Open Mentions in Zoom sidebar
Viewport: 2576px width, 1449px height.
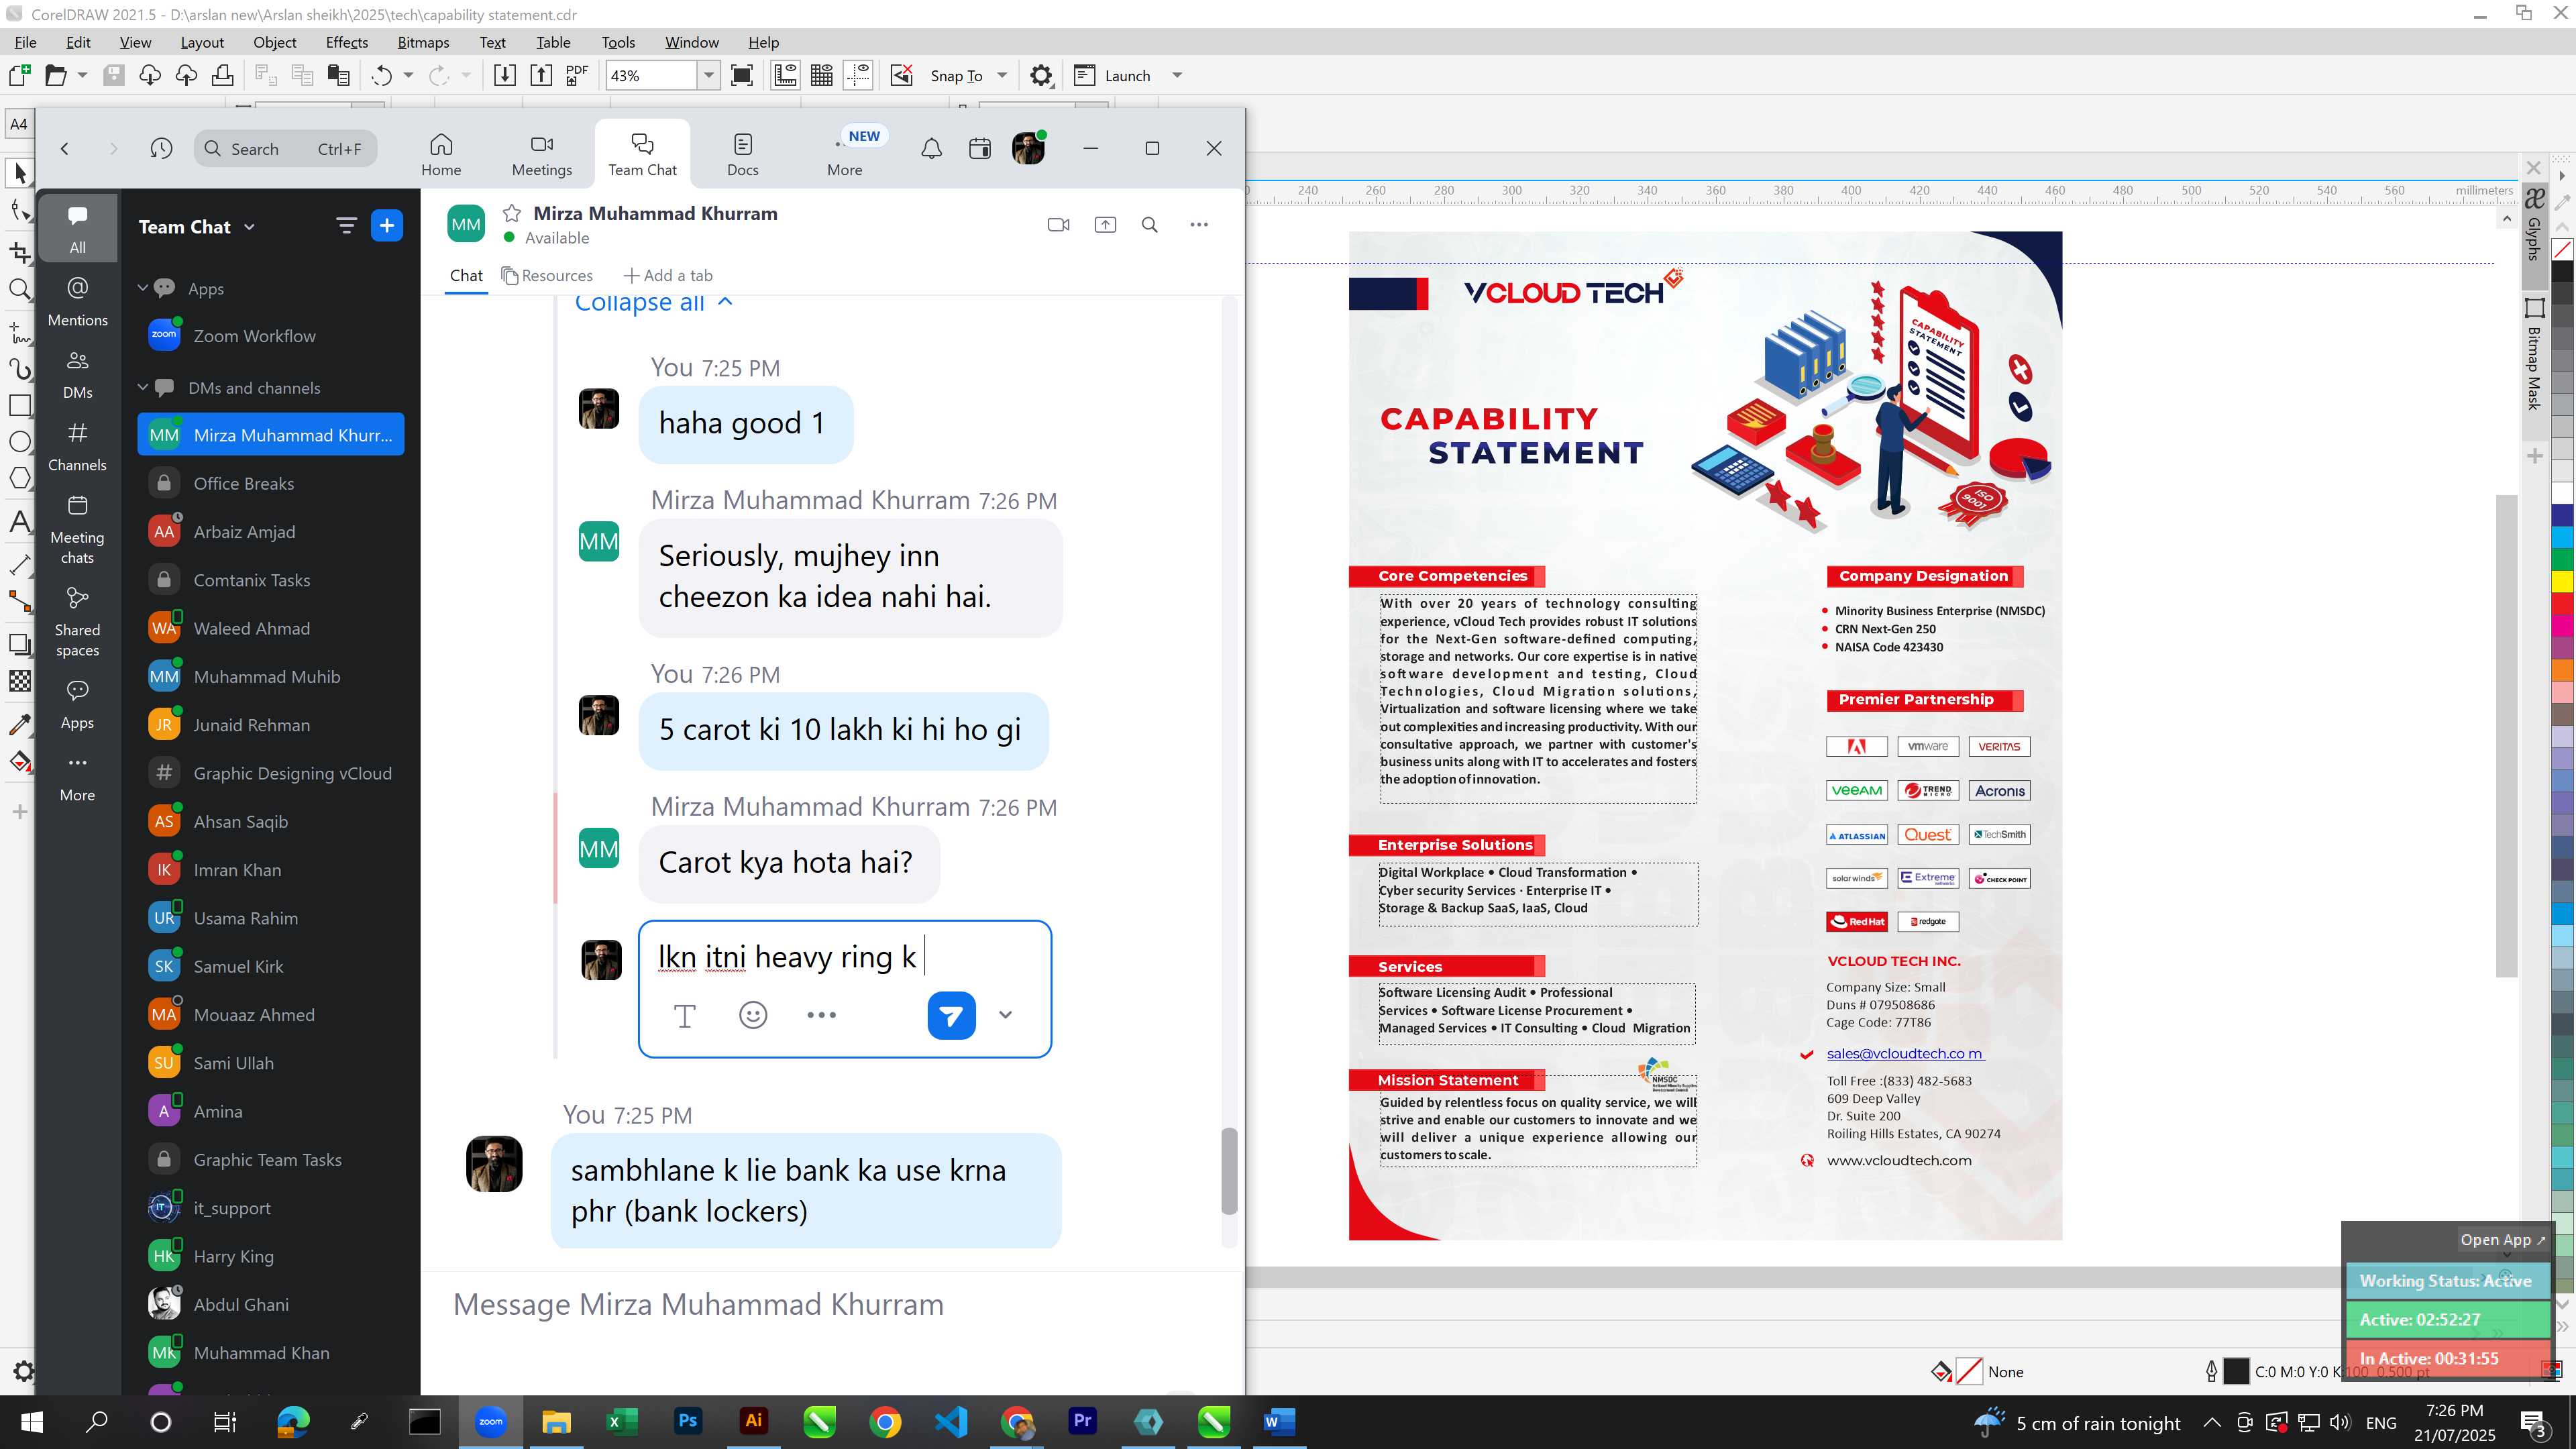click(x=78, y=301)
